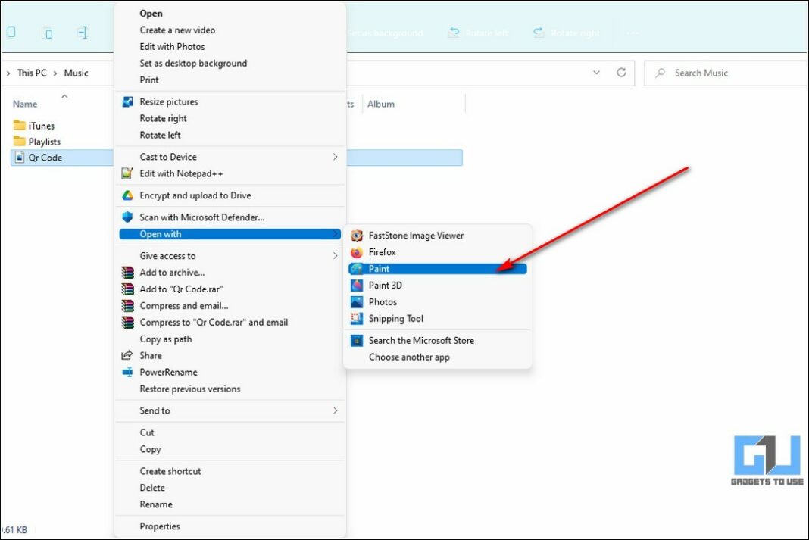Click Encrypt and upload to Drive icon
This screenshot has height=540, width=809.
pos(127,195)
